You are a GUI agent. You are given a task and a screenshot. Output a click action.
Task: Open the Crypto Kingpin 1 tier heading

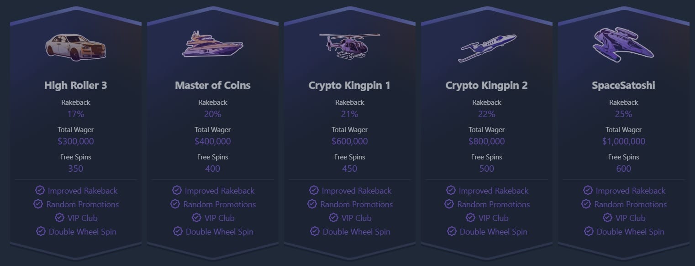350,85
